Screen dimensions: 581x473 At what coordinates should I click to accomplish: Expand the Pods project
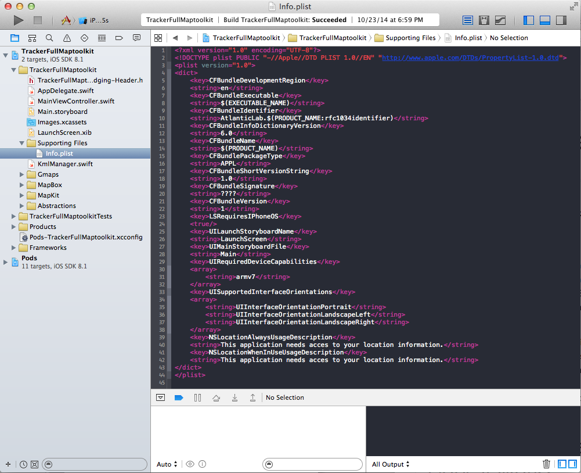[6, 262]
